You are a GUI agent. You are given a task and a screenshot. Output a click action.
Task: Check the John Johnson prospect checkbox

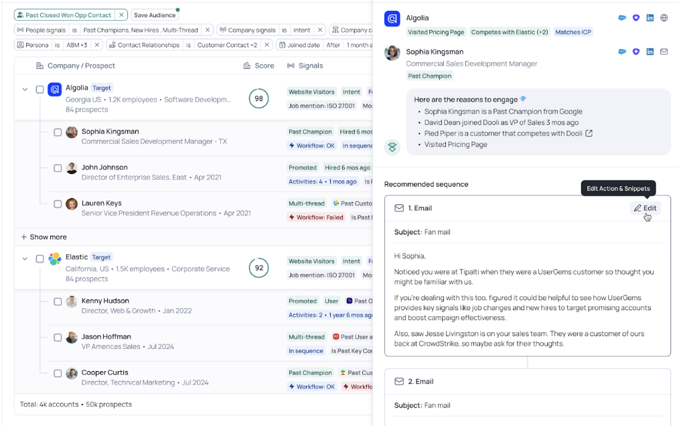[x=58, y=168]
